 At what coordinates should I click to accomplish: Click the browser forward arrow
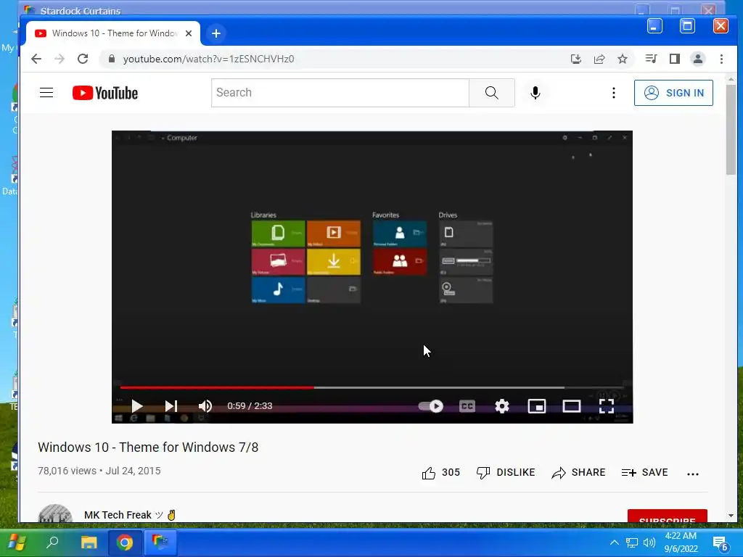(x=59, y=59)
